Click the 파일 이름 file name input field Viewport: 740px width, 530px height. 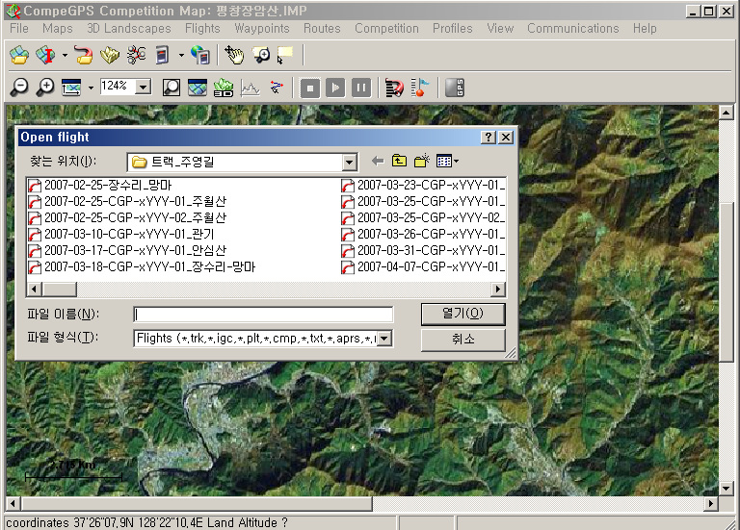tap(263, 315)
